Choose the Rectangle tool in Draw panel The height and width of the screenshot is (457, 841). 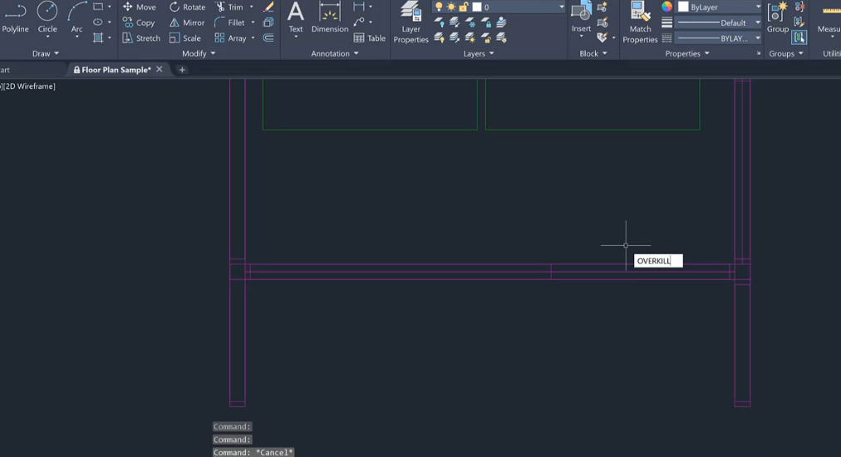pyautogui.click(x=98, y=7)
